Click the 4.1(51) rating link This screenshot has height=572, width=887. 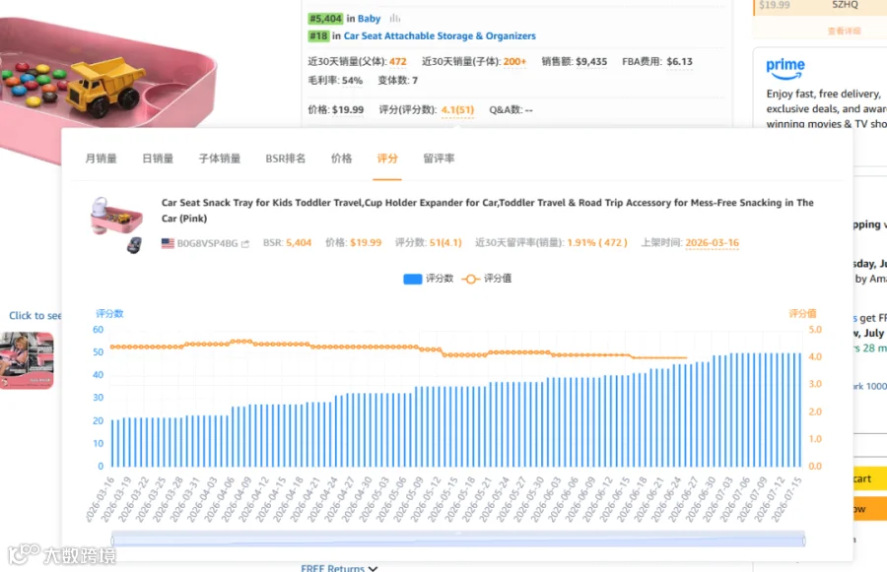click(x=457, y=109)
